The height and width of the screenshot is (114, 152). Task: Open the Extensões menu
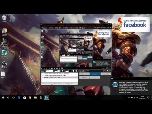pos(66,28)
